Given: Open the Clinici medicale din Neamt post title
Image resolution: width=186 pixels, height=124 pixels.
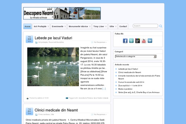Looking at the screenshot, I should click(56, 110).
